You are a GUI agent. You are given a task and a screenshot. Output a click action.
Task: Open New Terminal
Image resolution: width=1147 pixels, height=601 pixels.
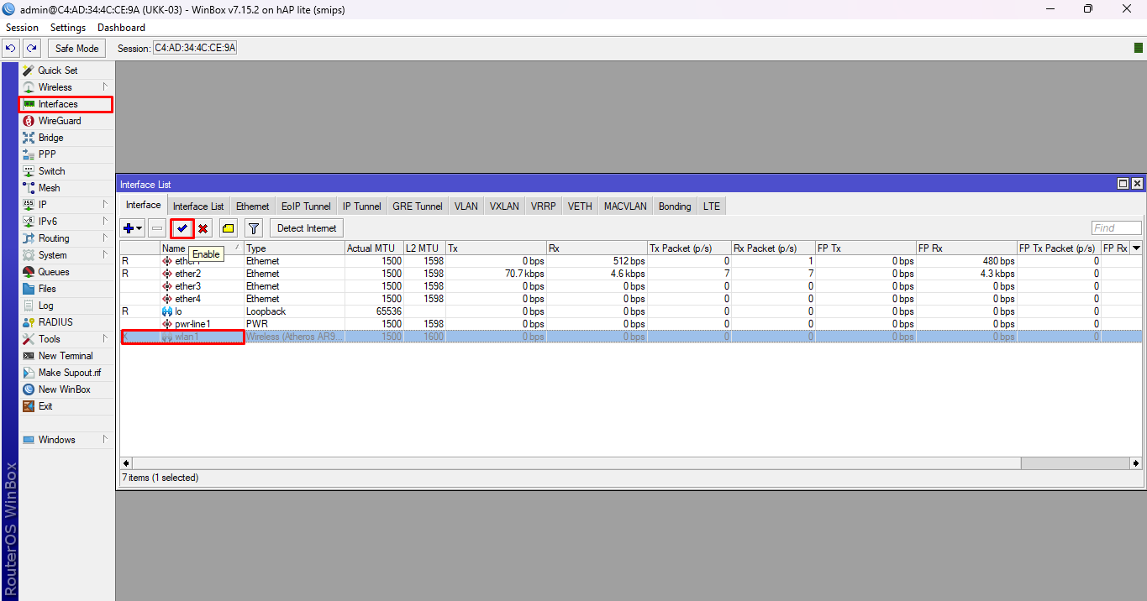(x=66, y=356)
